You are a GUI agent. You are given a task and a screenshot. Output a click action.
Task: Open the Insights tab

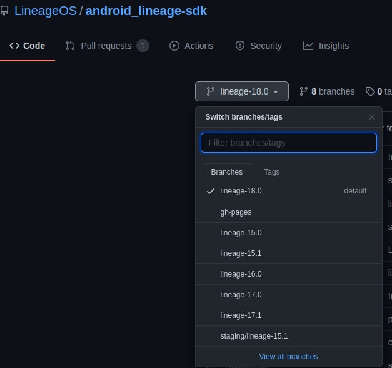[x=326, y=46]
